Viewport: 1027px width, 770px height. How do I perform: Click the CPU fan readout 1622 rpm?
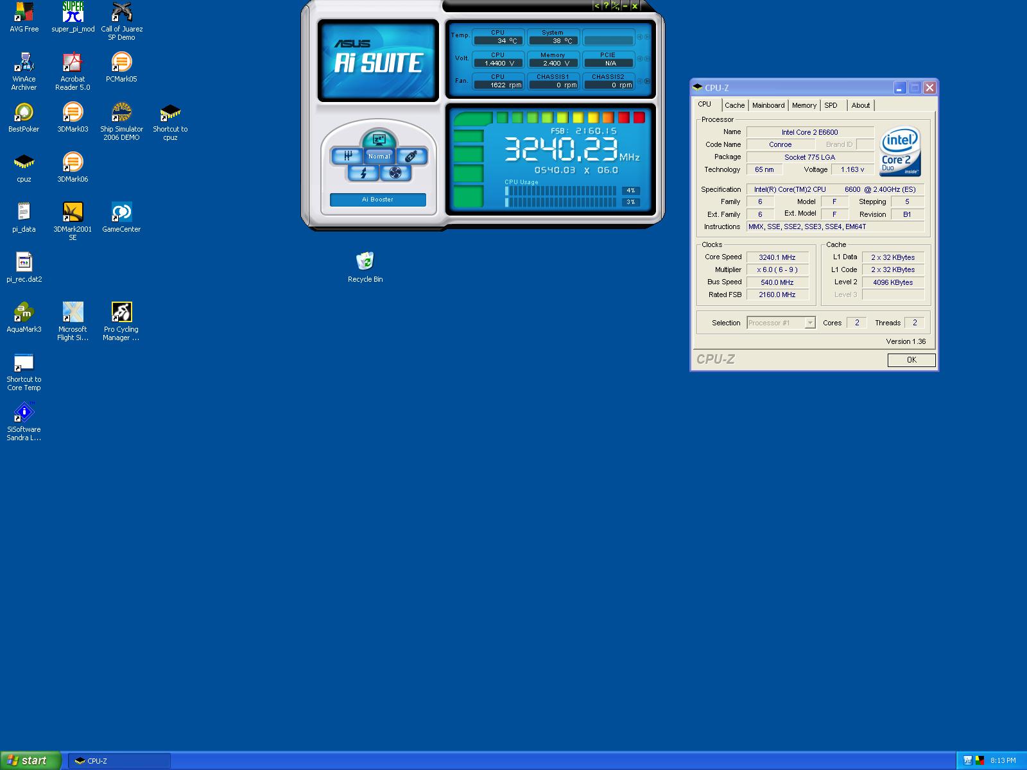point(498,85)
